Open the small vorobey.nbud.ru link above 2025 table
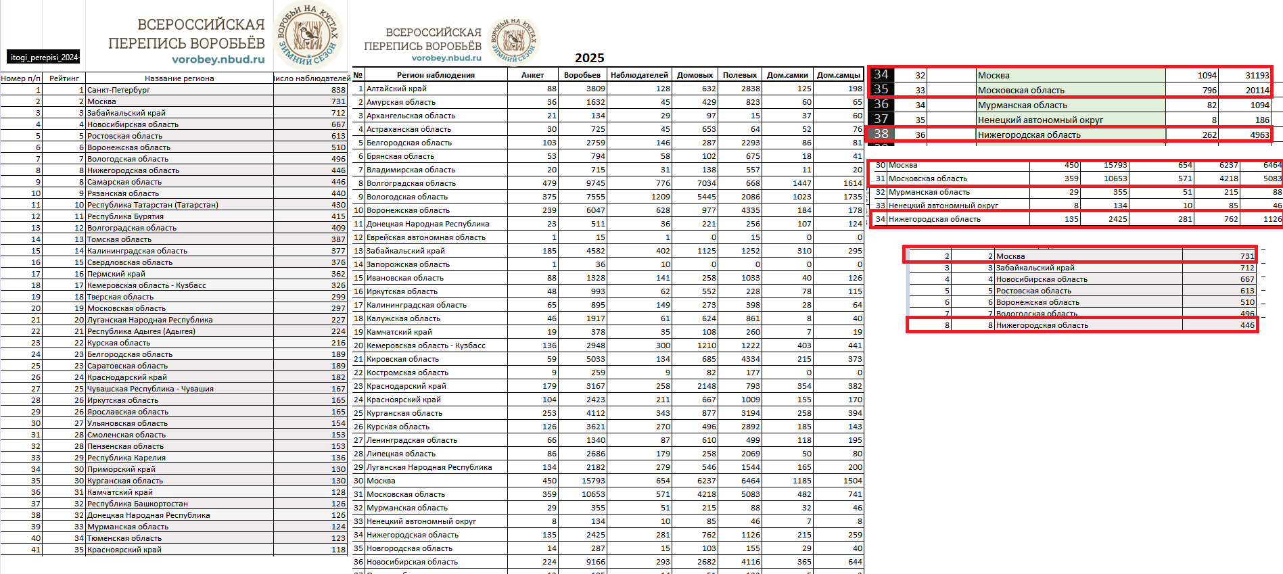The image size is (1283, 574). pos(446,58)
